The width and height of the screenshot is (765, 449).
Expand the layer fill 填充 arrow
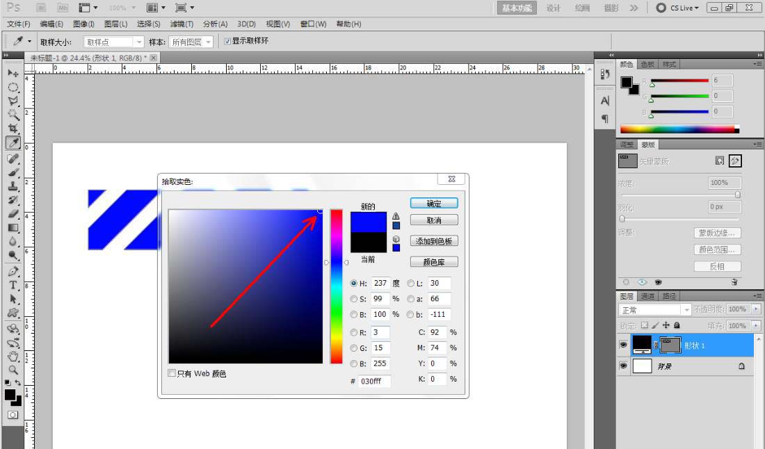(x=756, y=326)
